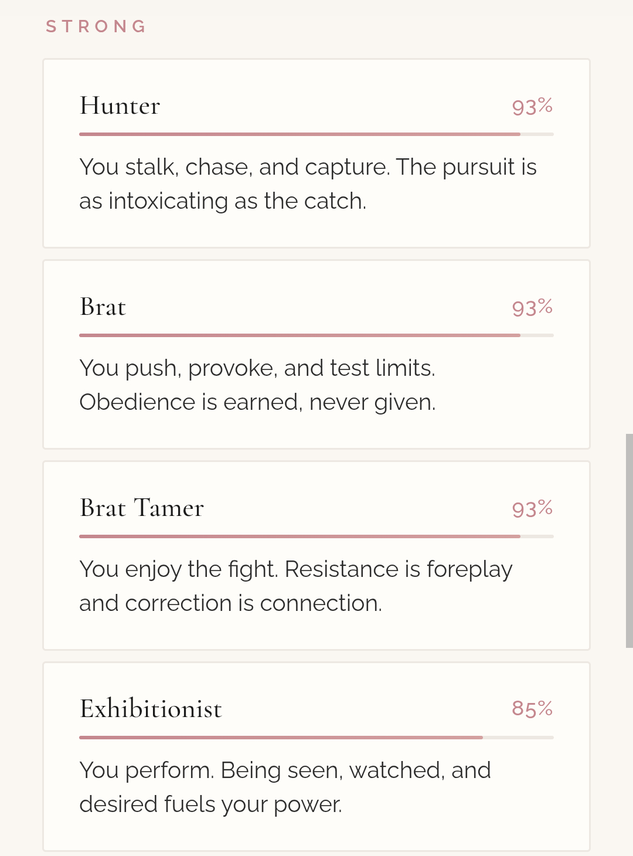Click the filled part of Brat Tamer's progress bar
The height and width of the screenshot is (856, 633).
click(x=299, y=536)
